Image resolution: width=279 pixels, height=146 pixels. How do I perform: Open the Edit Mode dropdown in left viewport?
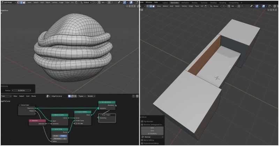click(x=8, y=2)
